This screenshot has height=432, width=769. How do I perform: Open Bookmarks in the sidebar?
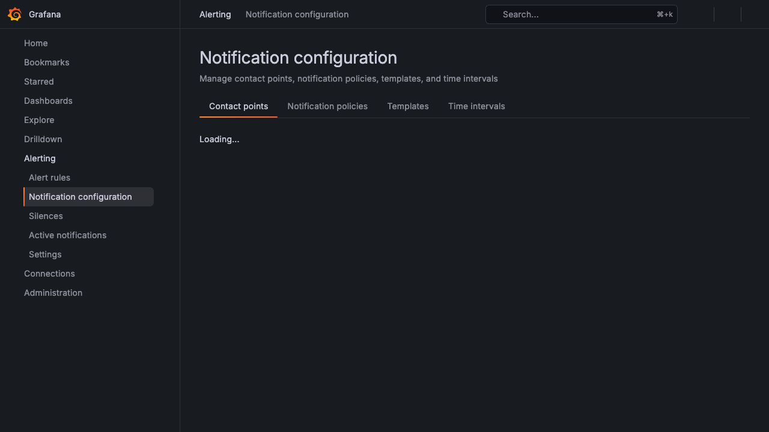point(47,62)
